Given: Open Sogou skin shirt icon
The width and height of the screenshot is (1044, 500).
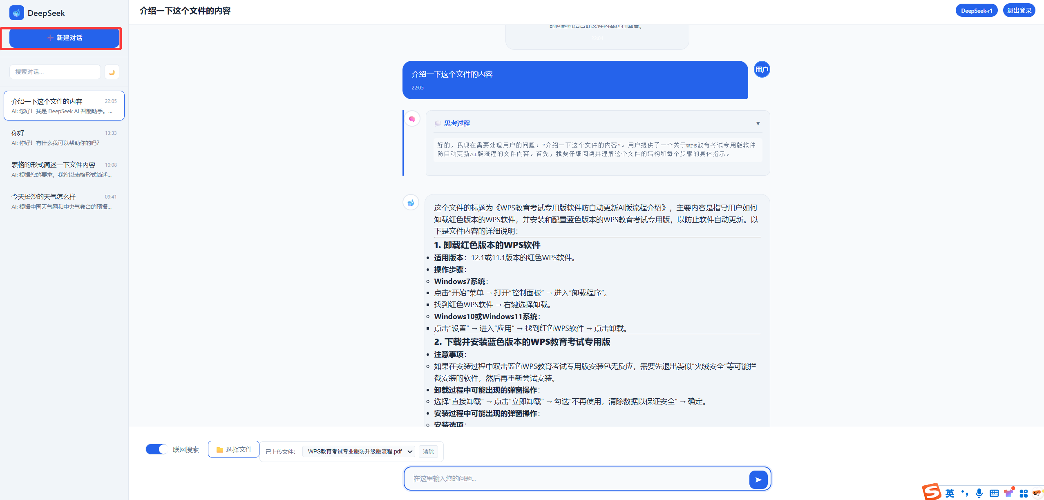Looking at the screenshot, I should (x=1008, y=493).
